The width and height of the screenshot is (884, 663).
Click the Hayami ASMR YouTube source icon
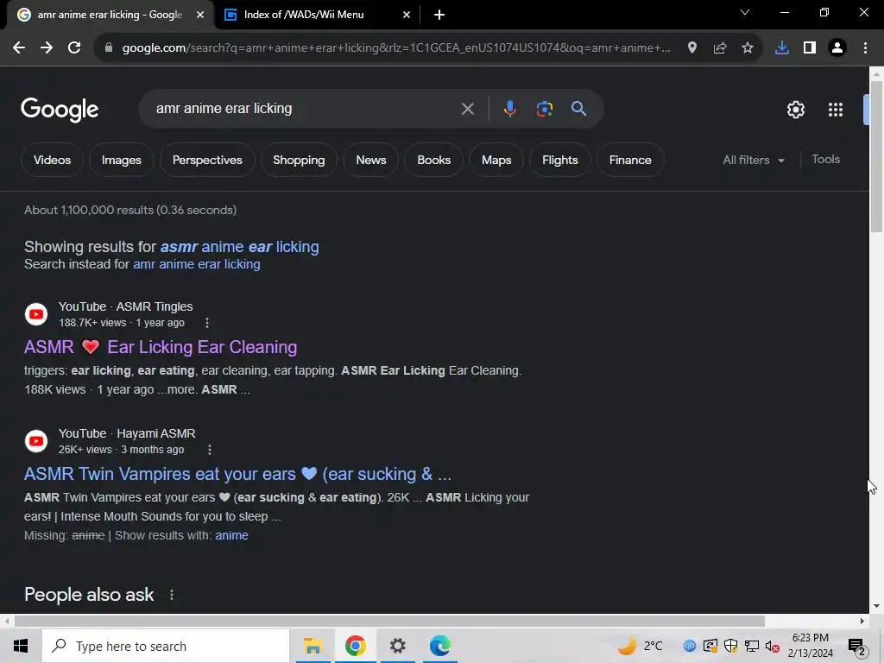(36, 441)
